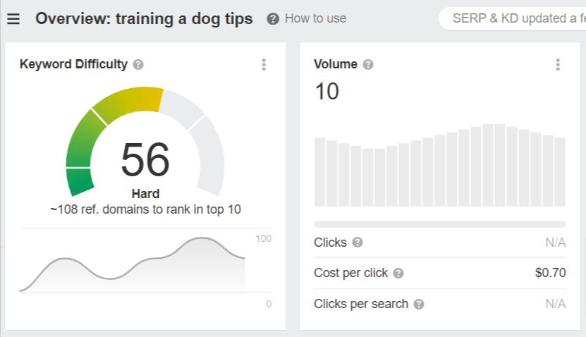
Task: Click the How to use help icon
Action: pyautogui.click(x=273, y=18)
